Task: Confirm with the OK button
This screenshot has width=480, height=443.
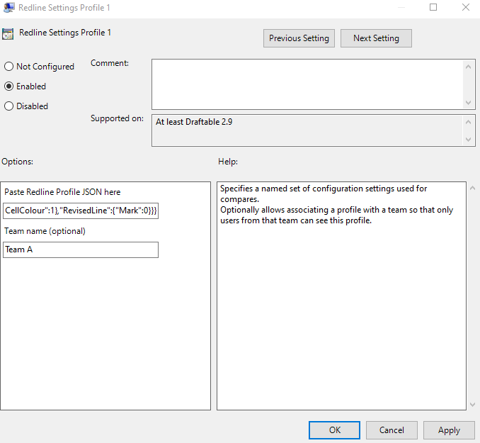Action: click(x=334, y=430)
